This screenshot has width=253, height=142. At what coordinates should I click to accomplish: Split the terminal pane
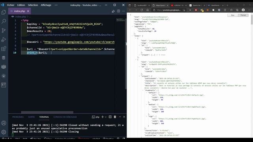coord(110,117)
